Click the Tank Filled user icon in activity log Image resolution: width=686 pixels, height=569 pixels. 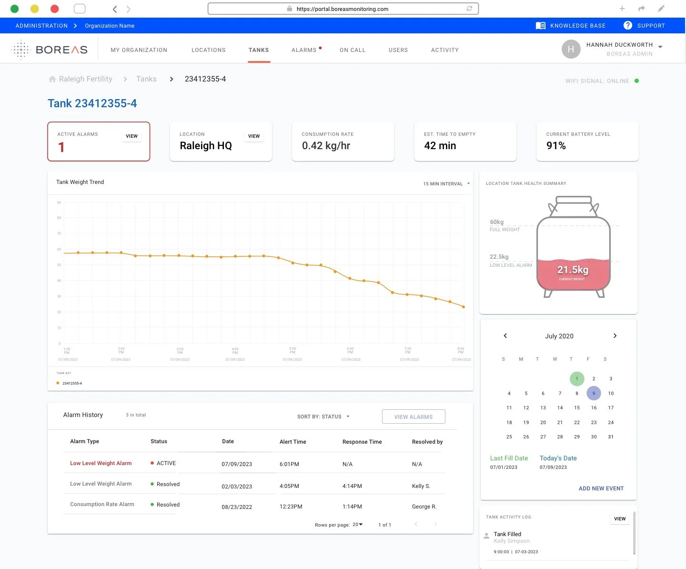(x=486, y=534)
